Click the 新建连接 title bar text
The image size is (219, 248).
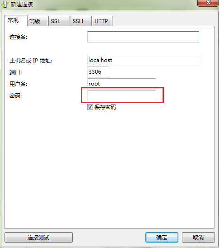click(x=22, y=4)
